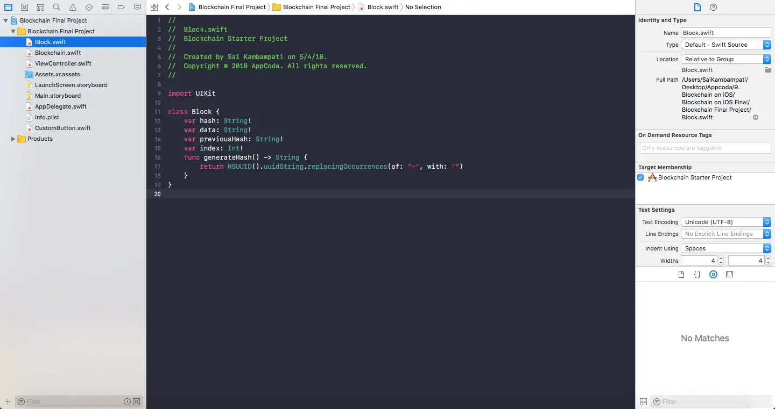The image size is (775, 409).
Task: Open the Find navigator magnifier icon
Action: click(57, 7)
